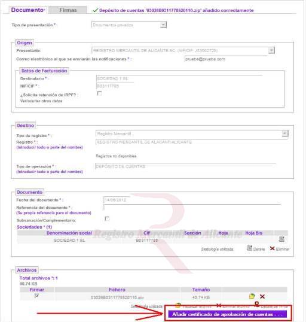
Task: Switch to the Firmas tab
Action: (x=68, y=10)
